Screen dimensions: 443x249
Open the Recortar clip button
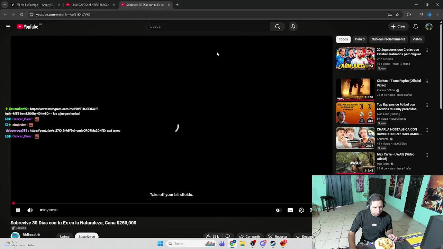point(278,237)
